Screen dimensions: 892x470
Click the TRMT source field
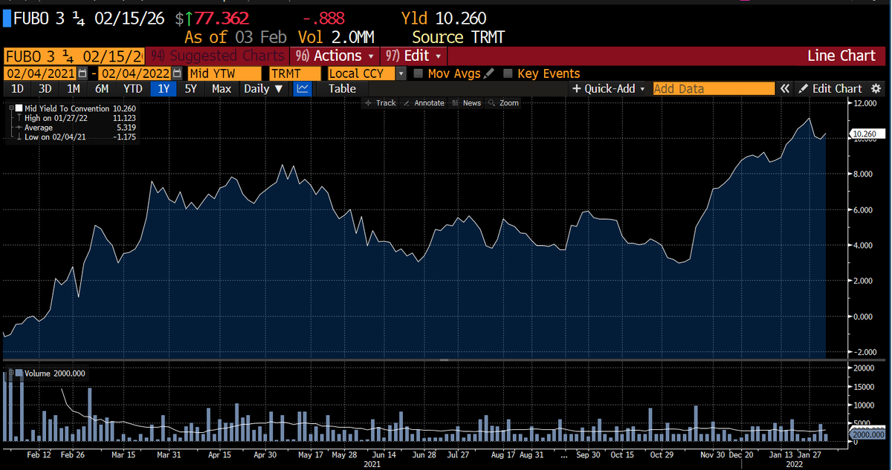tap(294, 74)
